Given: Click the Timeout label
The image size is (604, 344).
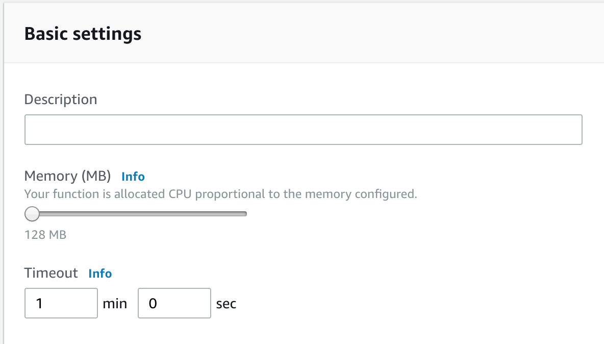Looking at the screenshot, I should (51, 273).
